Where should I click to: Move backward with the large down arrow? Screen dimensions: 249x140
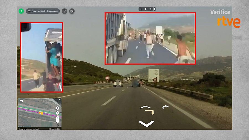pos(146,124)
